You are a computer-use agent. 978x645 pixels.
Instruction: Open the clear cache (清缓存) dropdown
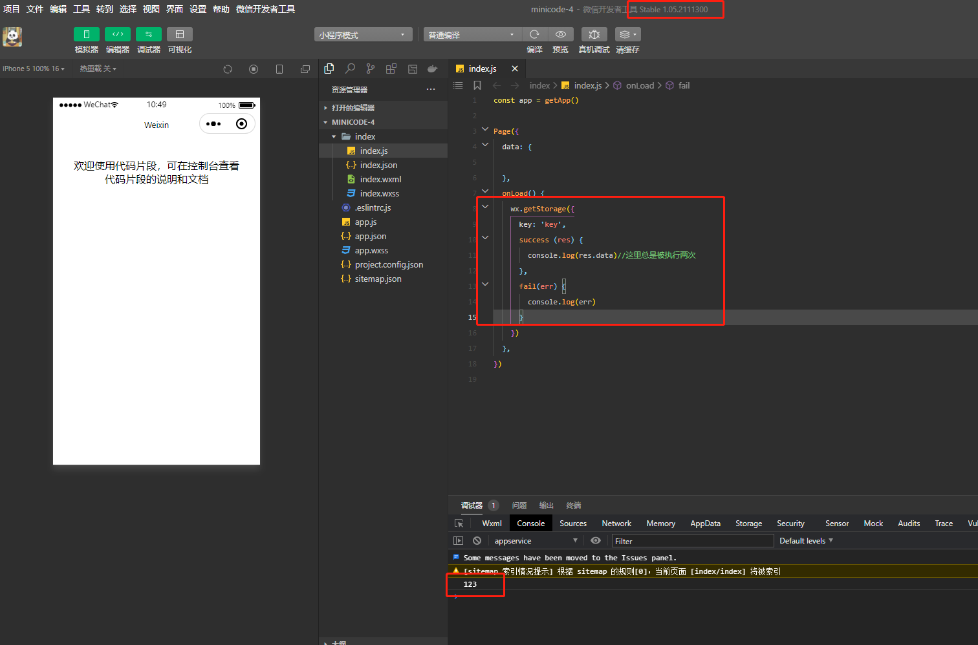click(628, 34)
